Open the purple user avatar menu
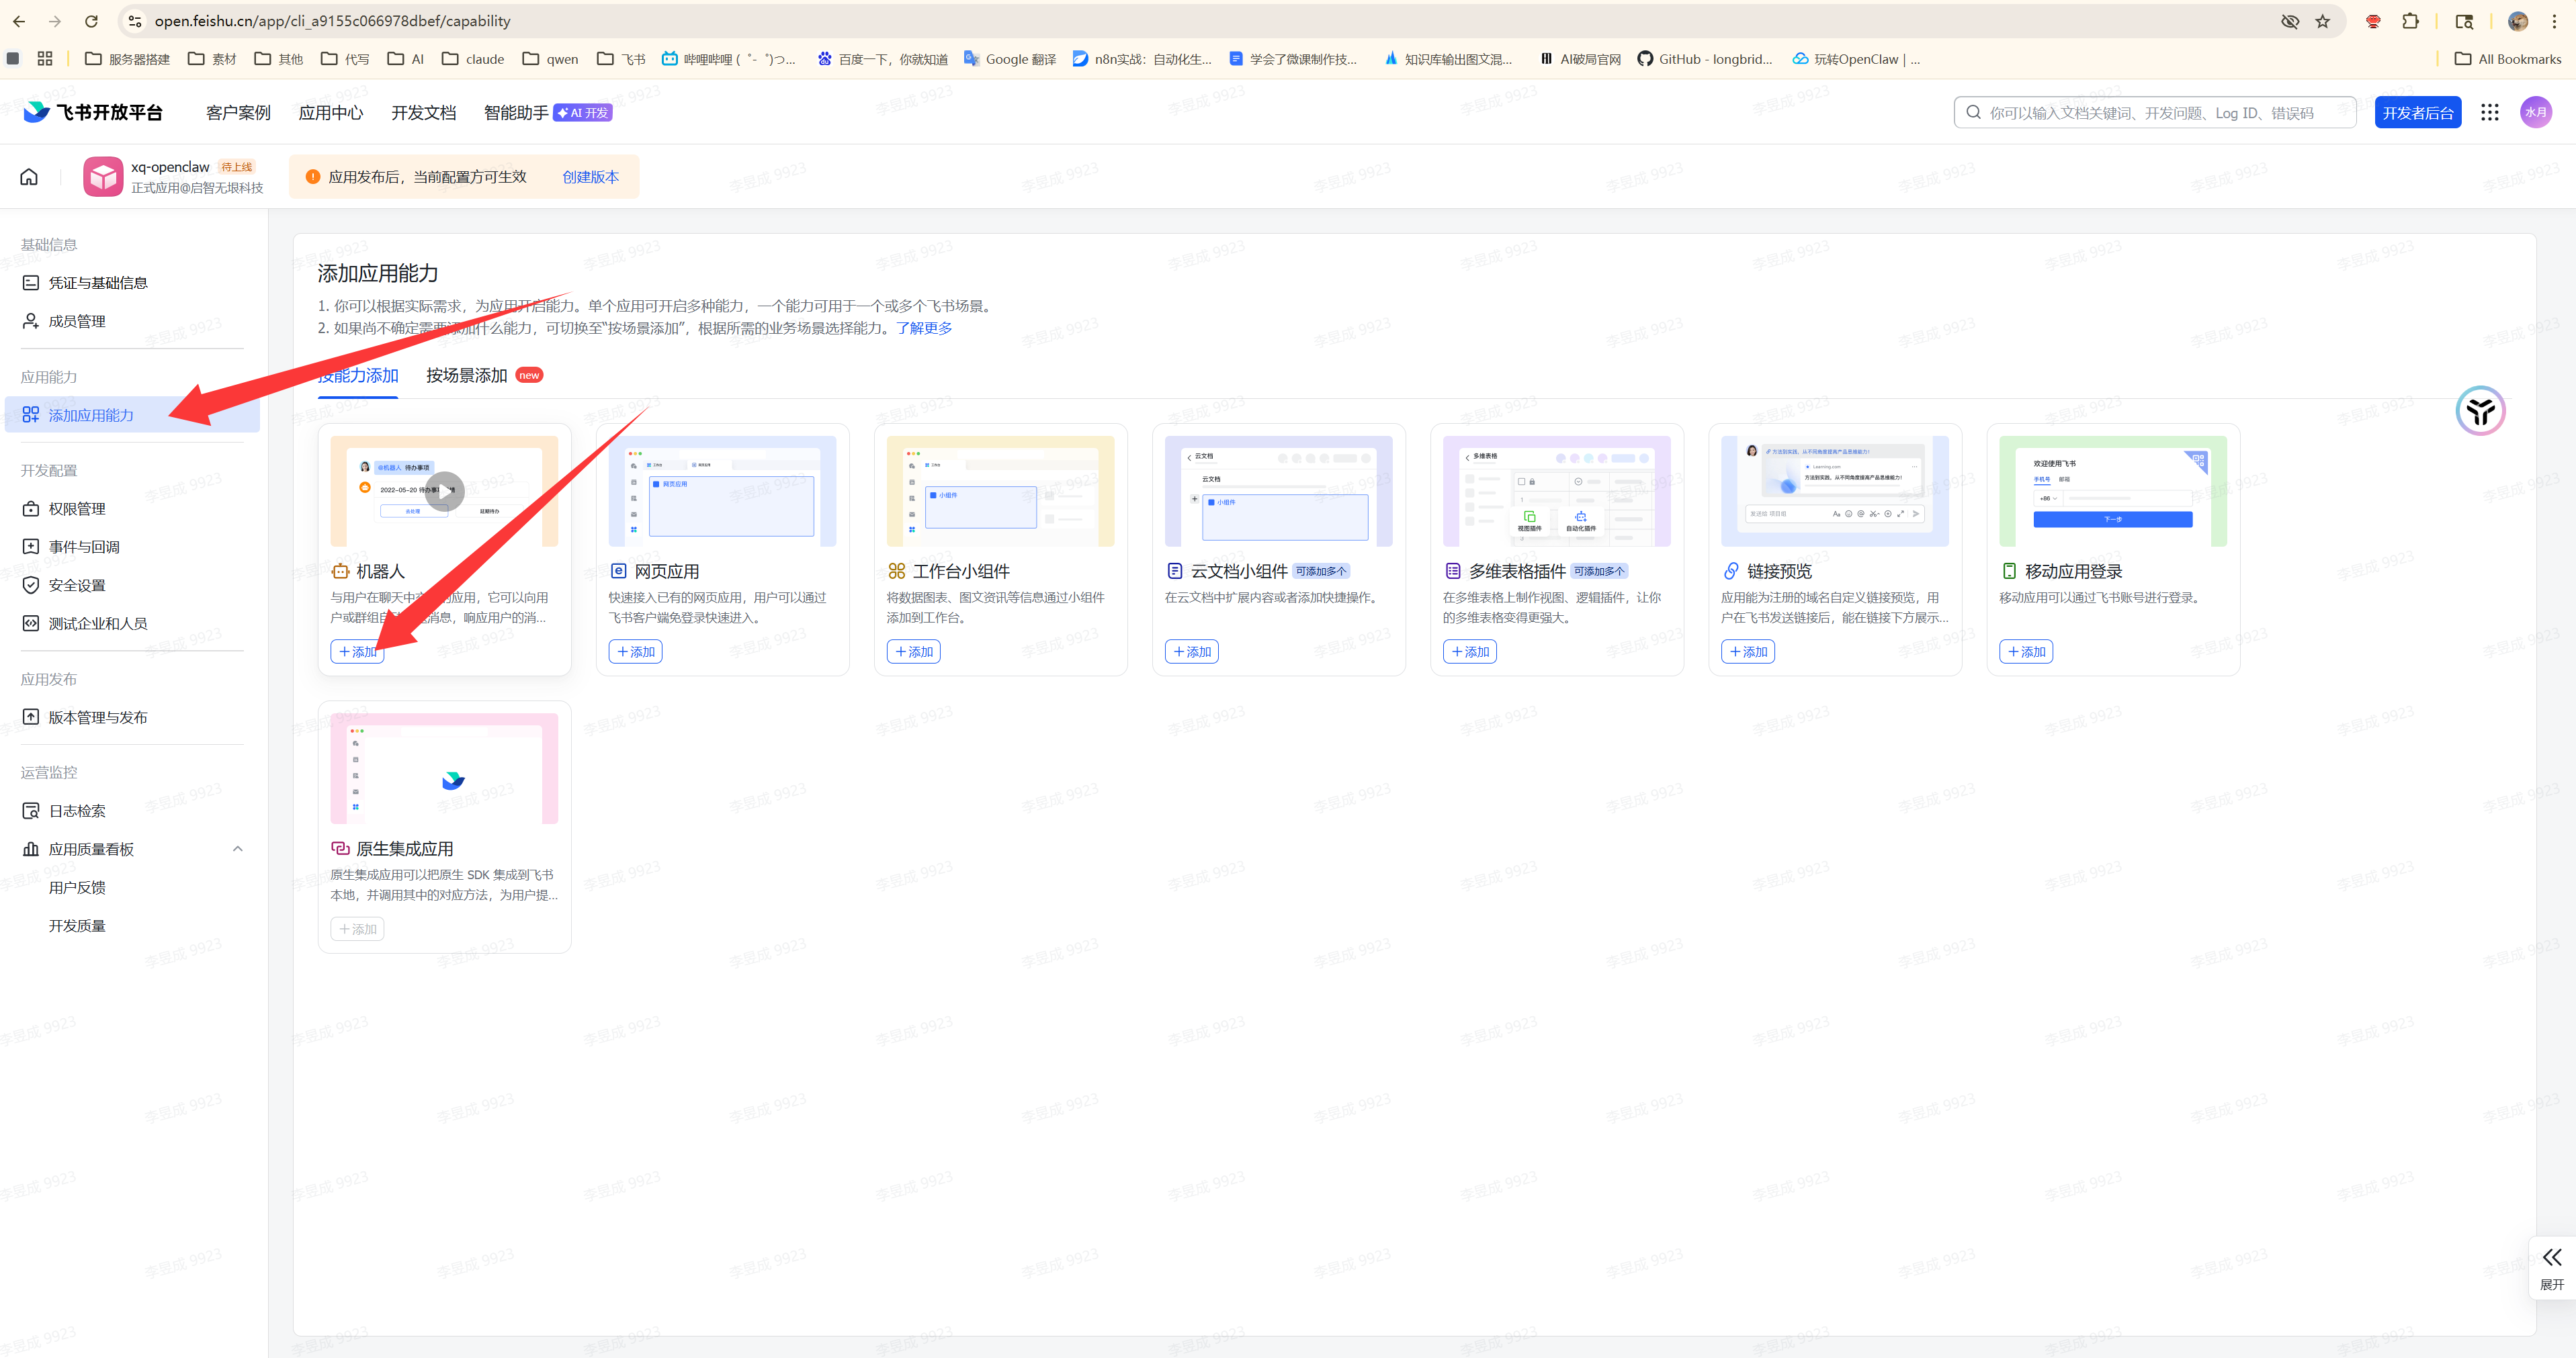The height and width of the screenshot is (1358, 2576). 2535,112
